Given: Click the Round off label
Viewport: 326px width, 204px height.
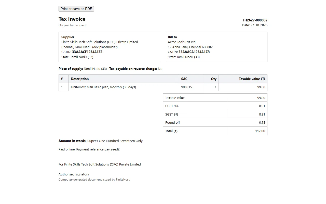Looking at the screenshot, I should pos(172,122).
